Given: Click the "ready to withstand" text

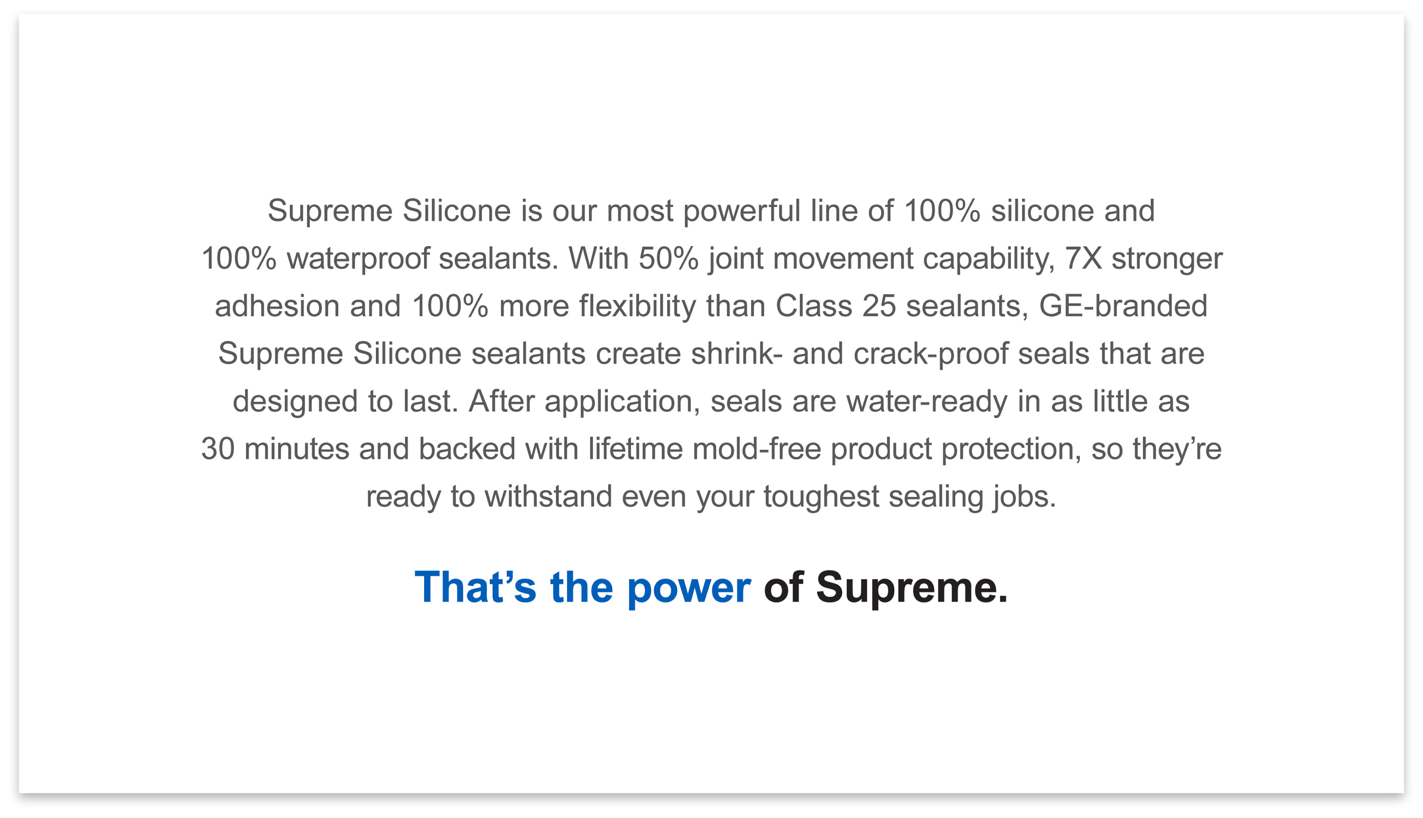Looking at the screenshot, I should click(x=489, y=497).
